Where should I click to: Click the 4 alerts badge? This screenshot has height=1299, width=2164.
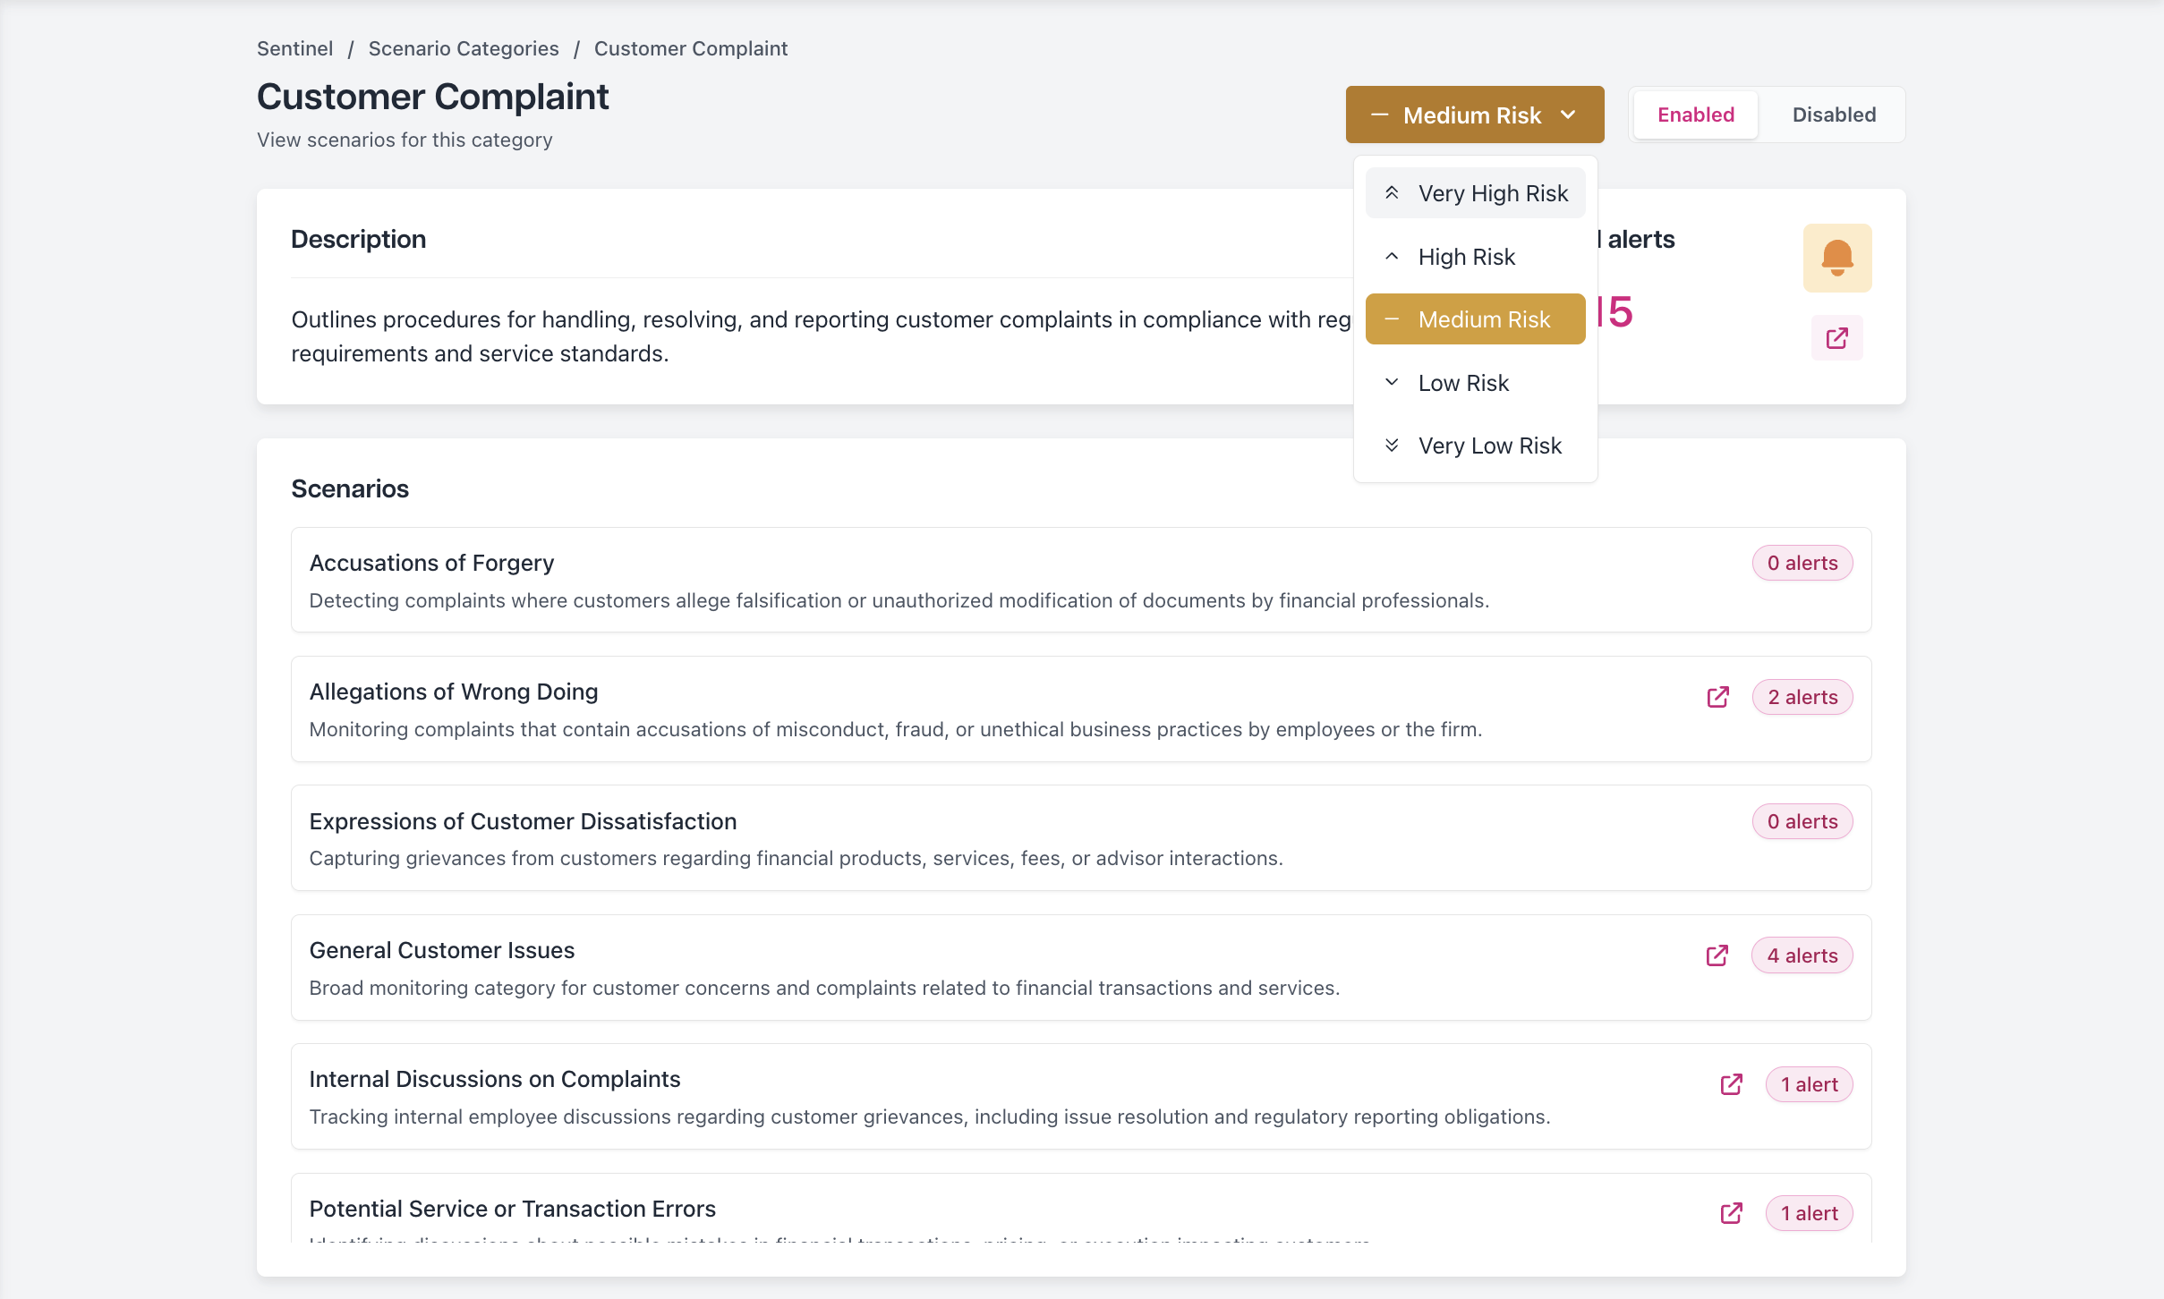click(x=1802, y=955)
